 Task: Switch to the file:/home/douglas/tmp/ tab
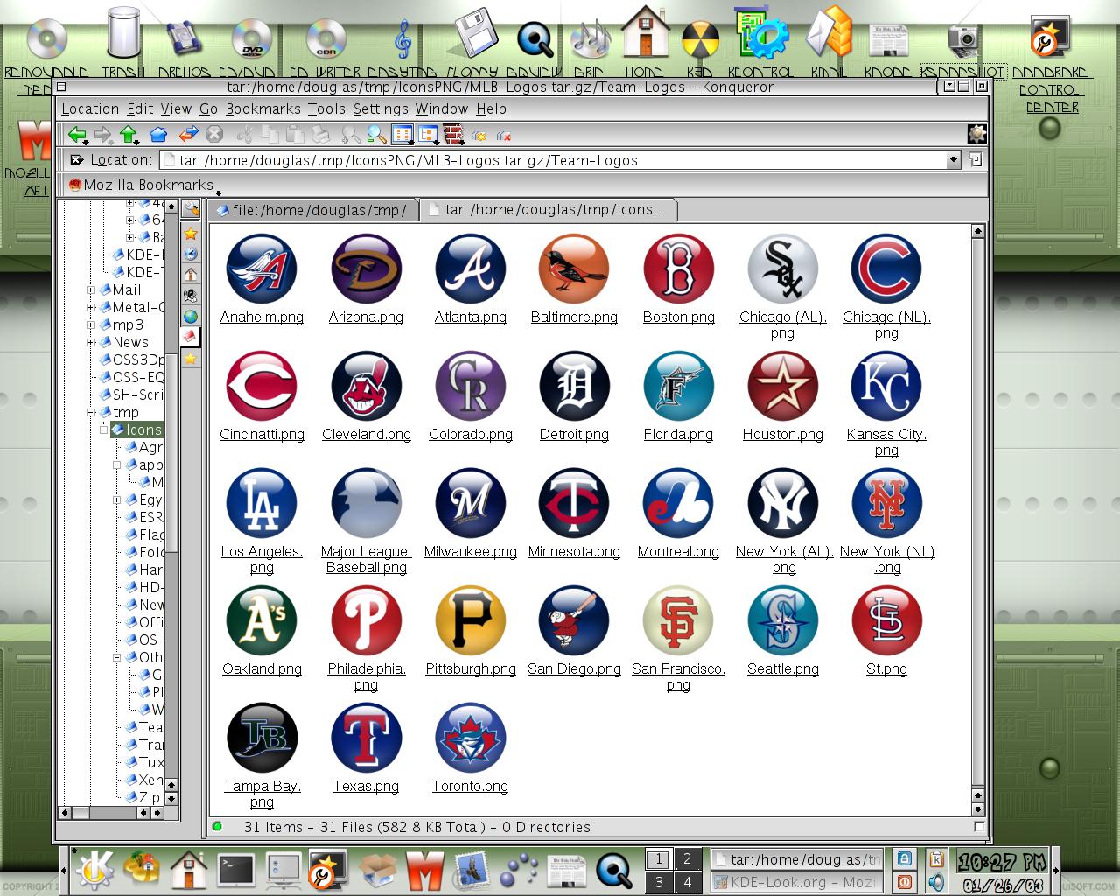click(x=312, y=210)
